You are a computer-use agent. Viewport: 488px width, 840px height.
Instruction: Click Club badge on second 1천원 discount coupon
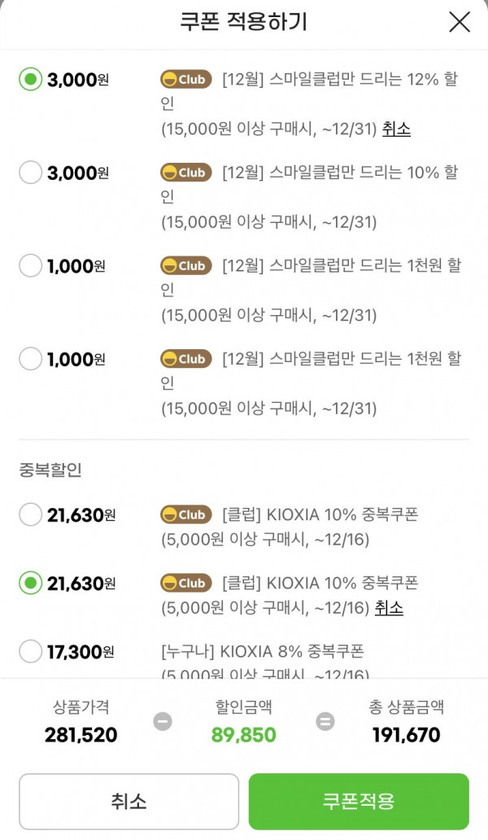[186, 359]
